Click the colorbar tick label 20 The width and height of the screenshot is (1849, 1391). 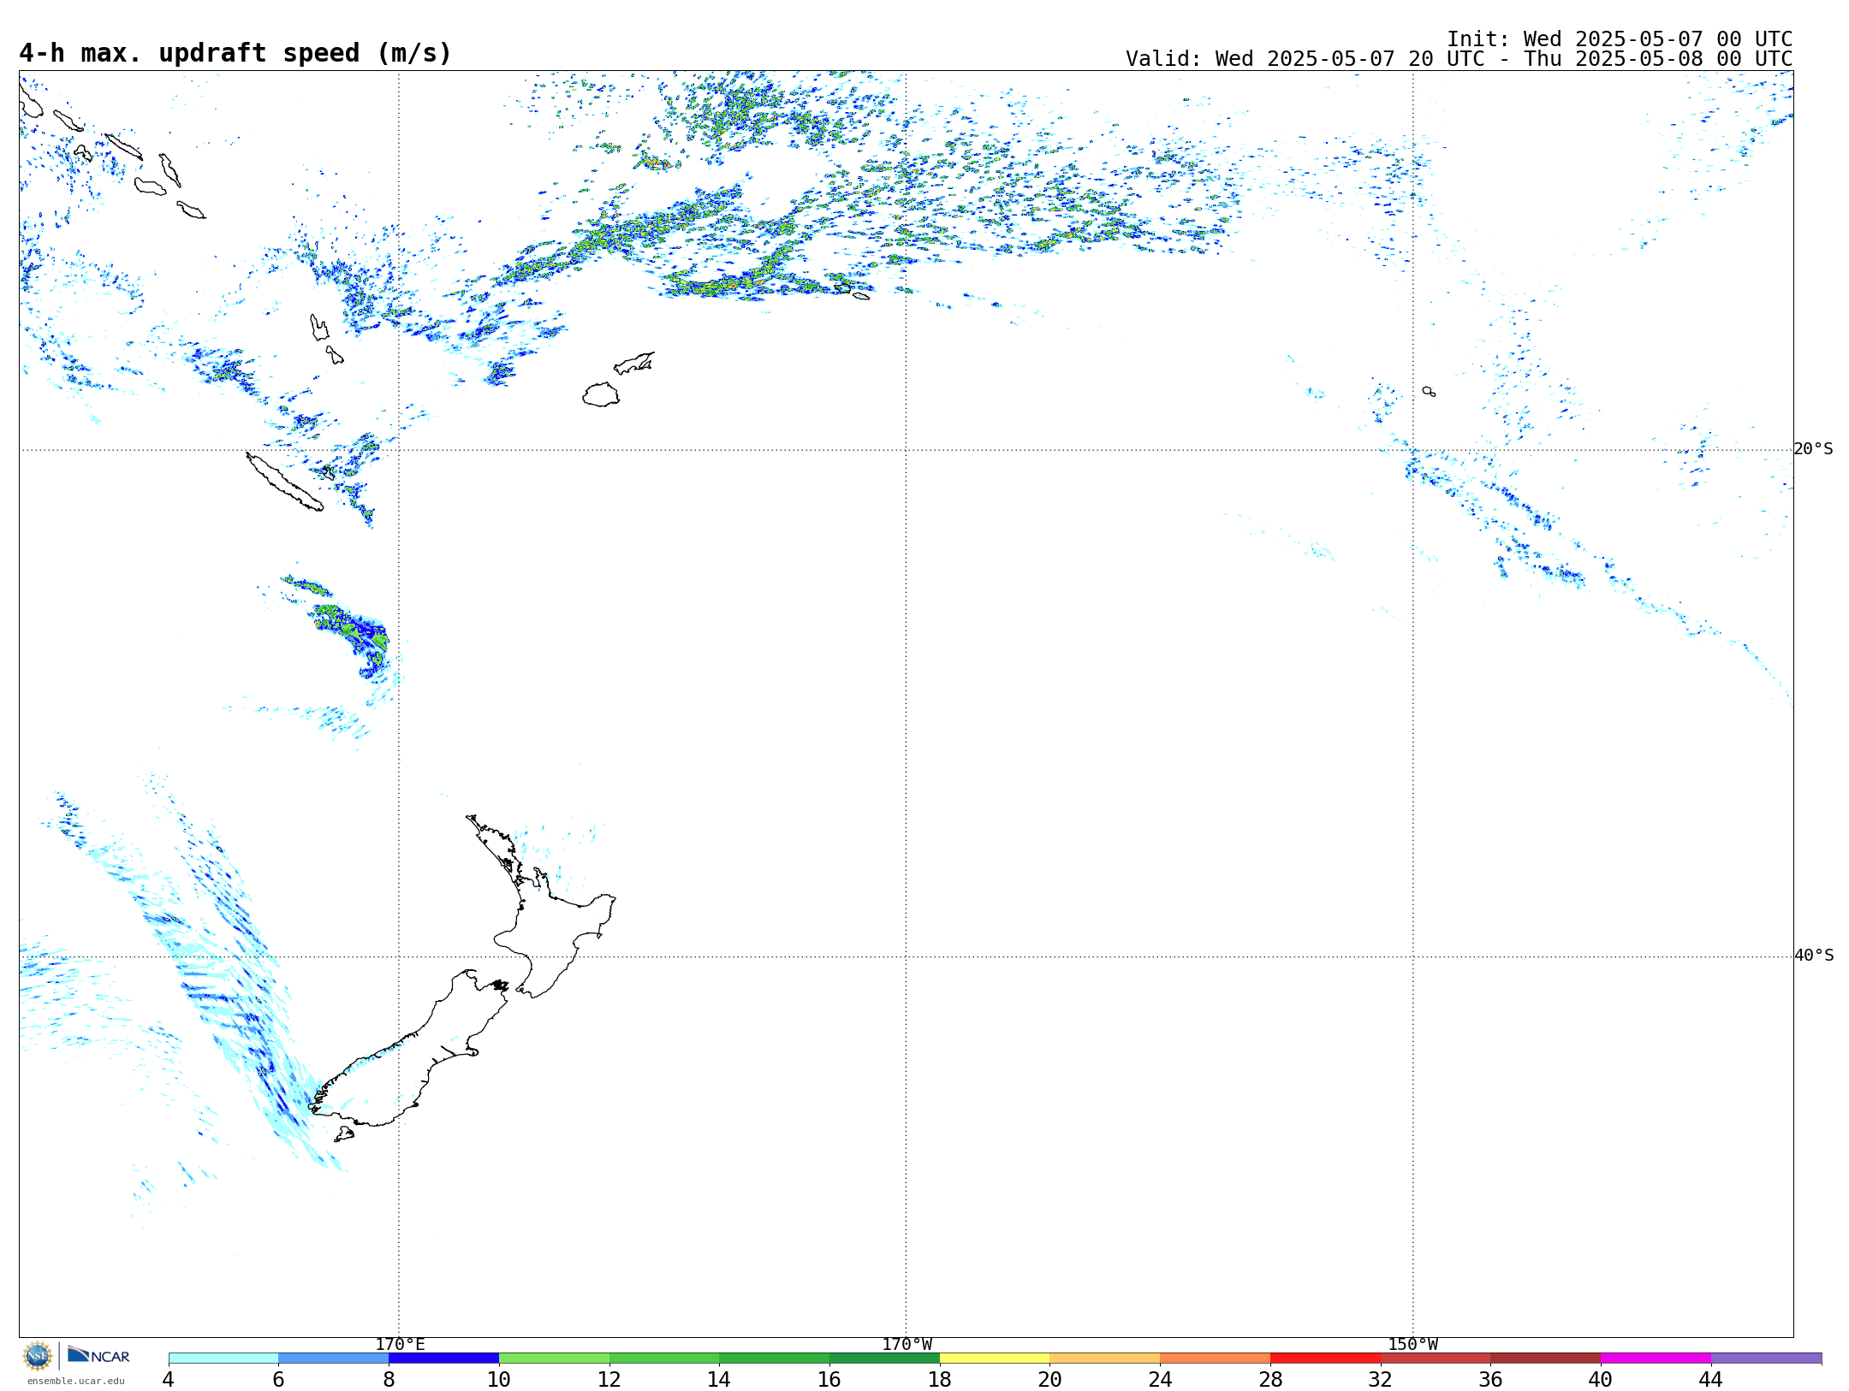1050,1380
